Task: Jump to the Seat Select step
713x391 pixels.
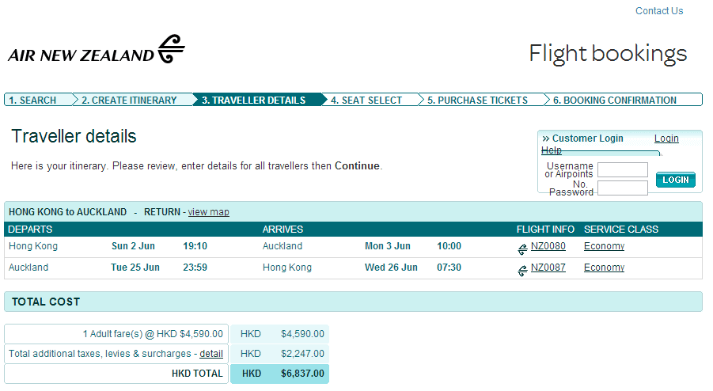Action: click(366, 101)
